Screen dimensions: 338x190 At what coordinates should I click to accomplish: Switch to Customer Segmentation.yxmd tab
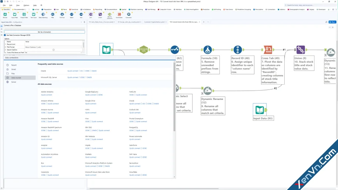pos(154,22)
